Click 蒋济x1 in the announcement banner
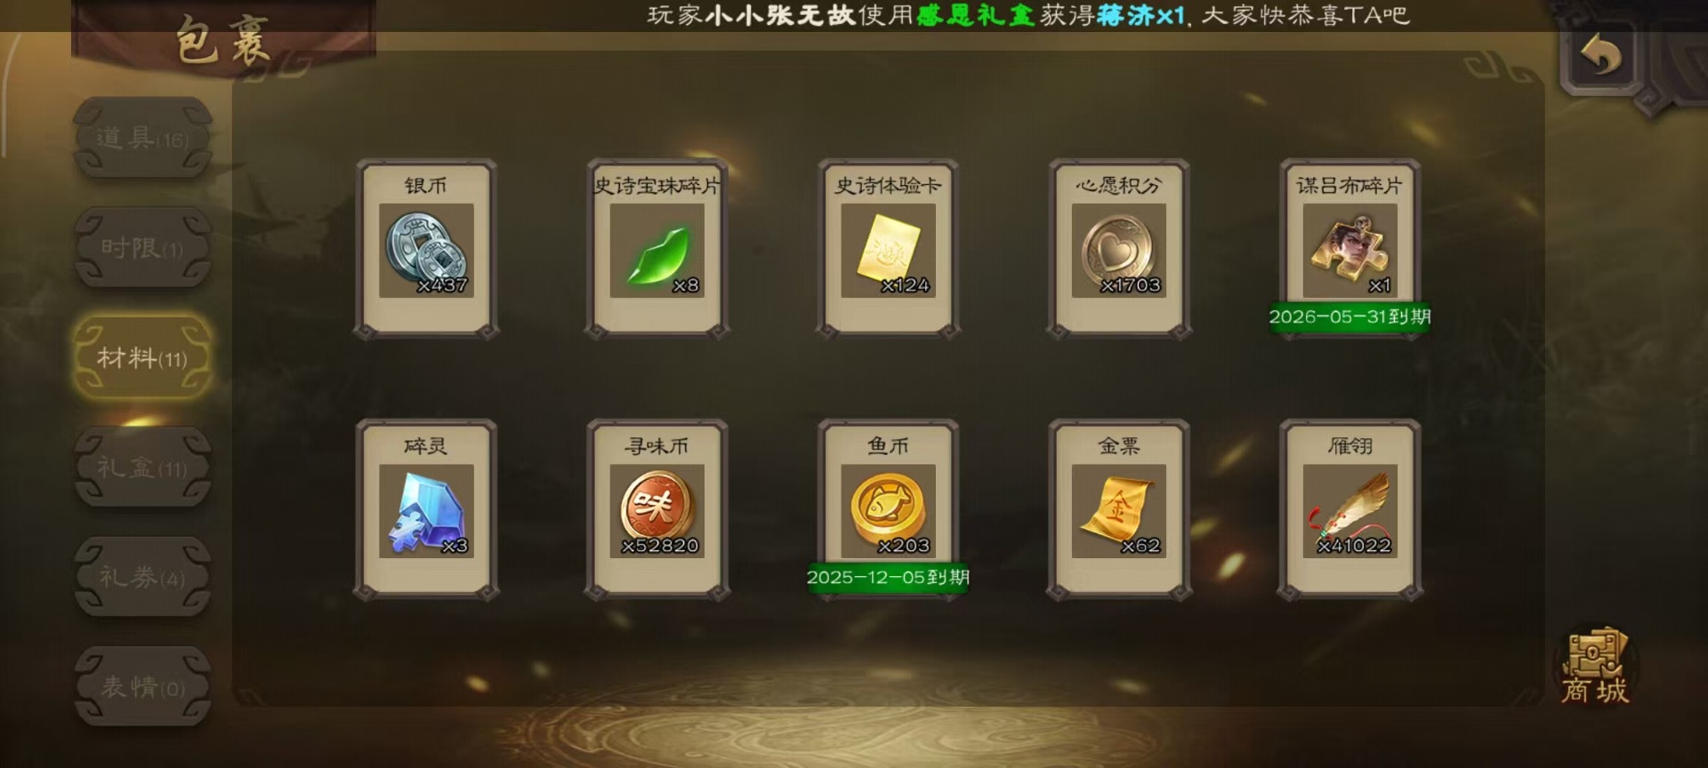Screen dimensions: 1708x768 click(1142, 15)
